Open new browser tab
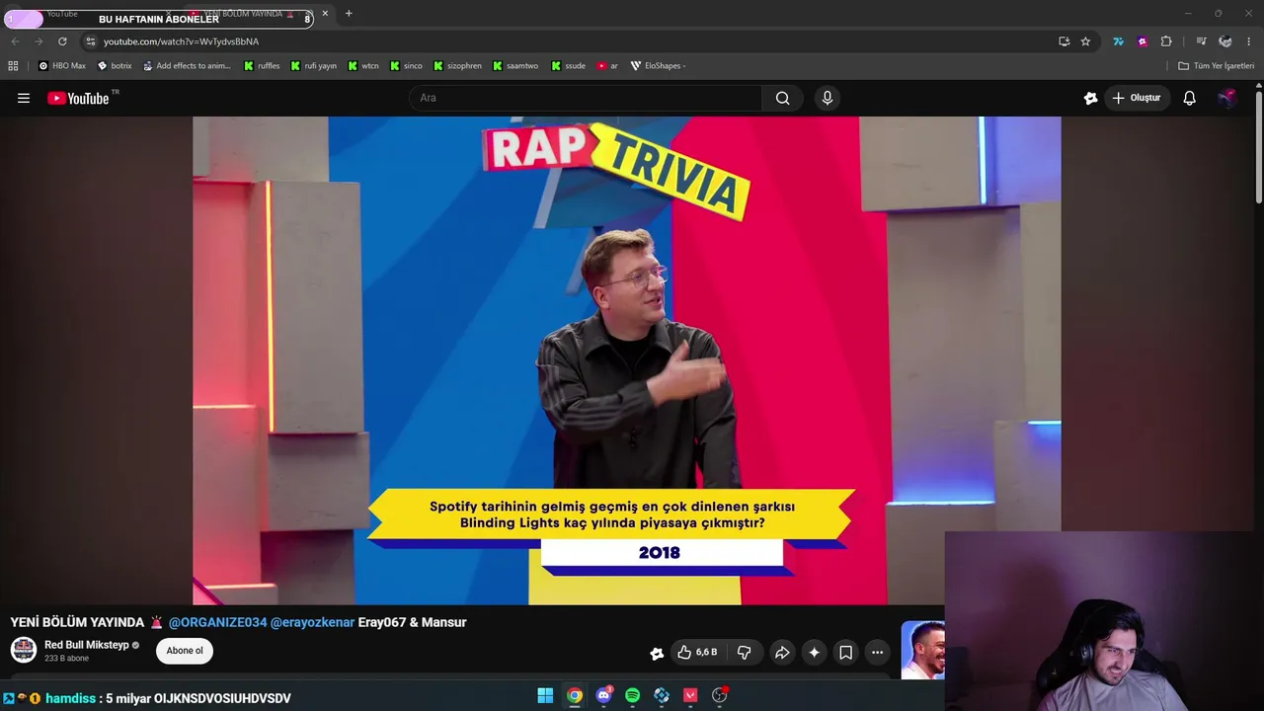1264x711 pixels. coord(349,14)
